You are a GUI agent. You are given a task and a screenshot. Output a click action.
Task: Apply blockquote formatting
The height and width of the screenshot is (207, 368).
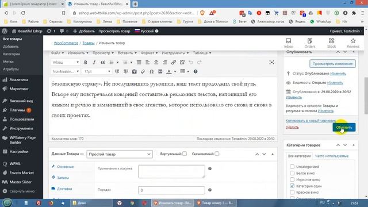tap(102, 62)
